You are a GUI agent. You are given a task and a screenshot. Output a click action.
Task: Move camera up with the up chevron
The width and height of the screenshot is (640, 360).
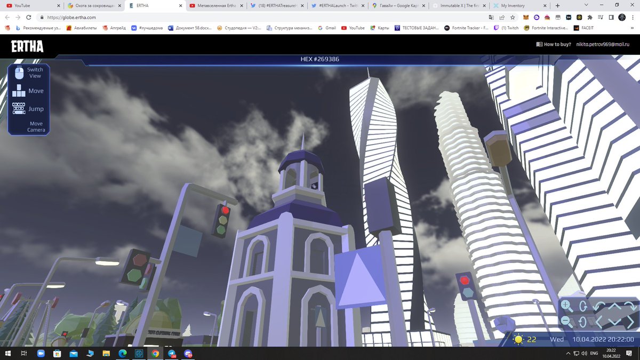[615, 306]
